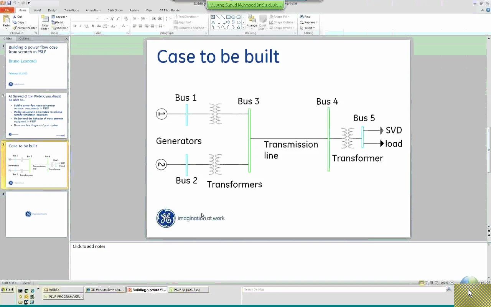Open the PSLF PROGRAM VER taskbar window

63,297
